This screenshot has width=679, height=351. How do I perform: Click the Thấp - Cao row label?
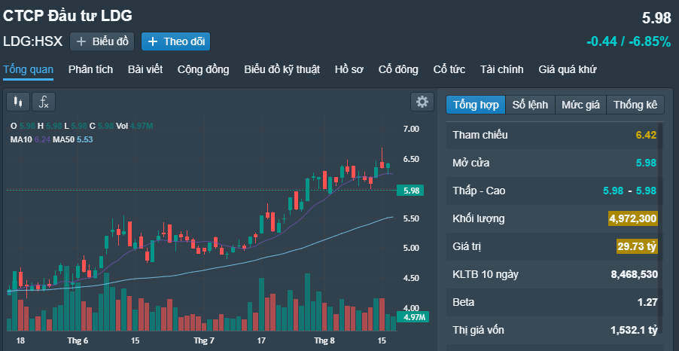click(479, 191)
